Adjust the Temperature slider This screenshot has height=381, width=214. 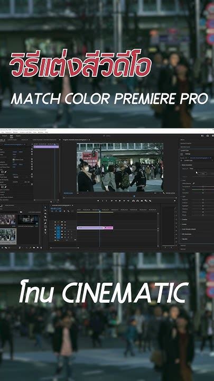click(203, 187)
